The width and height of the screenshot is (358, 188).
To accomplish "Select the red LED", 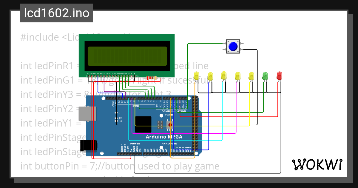I will point(279,76).
